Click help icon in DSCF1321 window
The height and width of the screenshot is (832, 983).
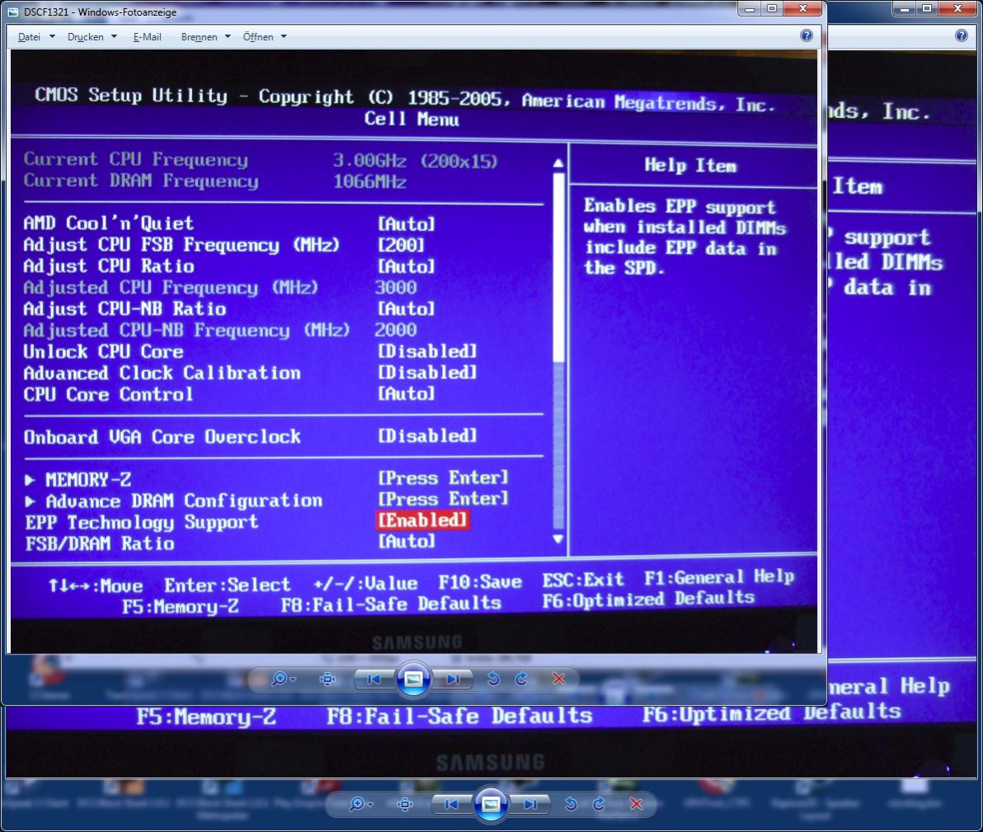pyautogui.click(x=807, y=35)
